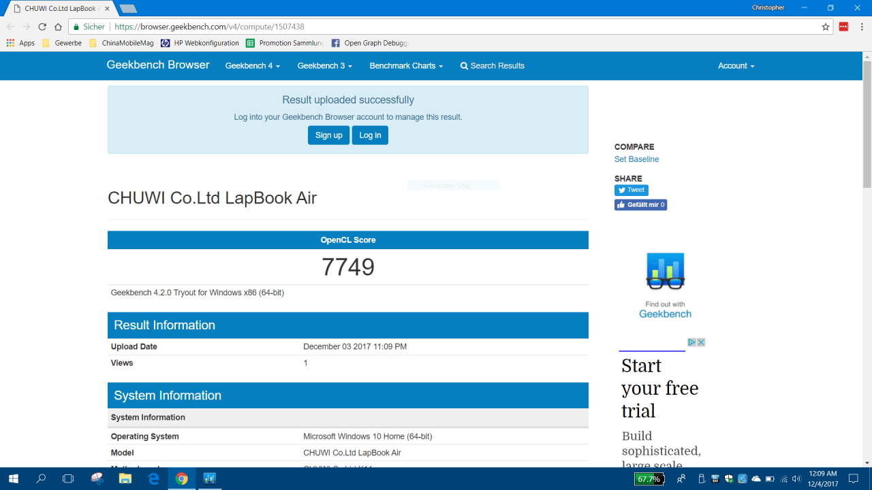
Task: Click the Gefällt mir like button
Action: pos(640,205)
